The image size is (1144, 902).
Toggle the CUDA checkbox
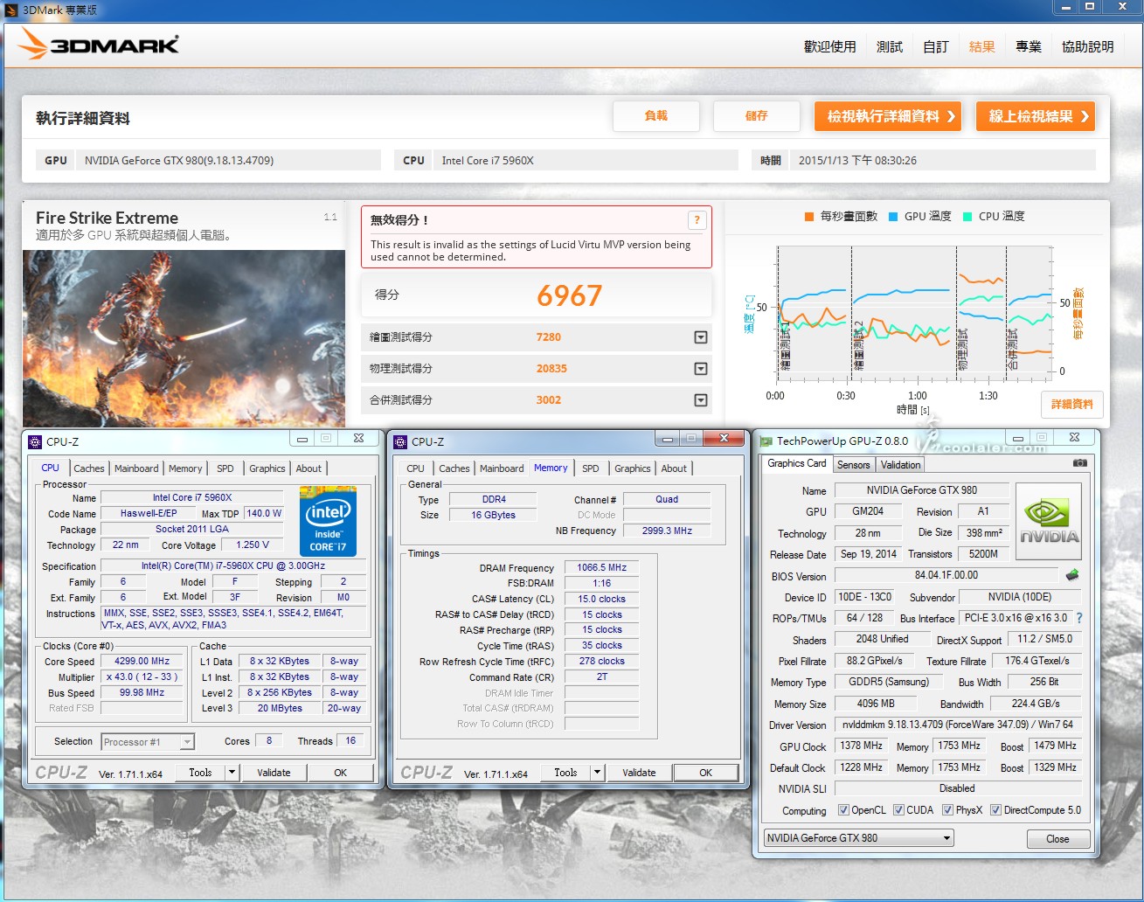pyautogui.click(x=898, y=810)
